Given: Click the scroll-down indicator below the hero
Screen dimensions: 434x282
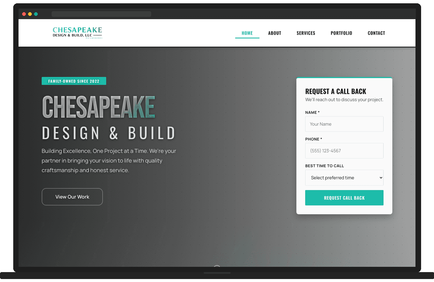Looking at the screenshot, I should tap(217, 267).
